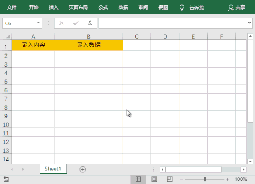Select column C header

coord(137,37)
